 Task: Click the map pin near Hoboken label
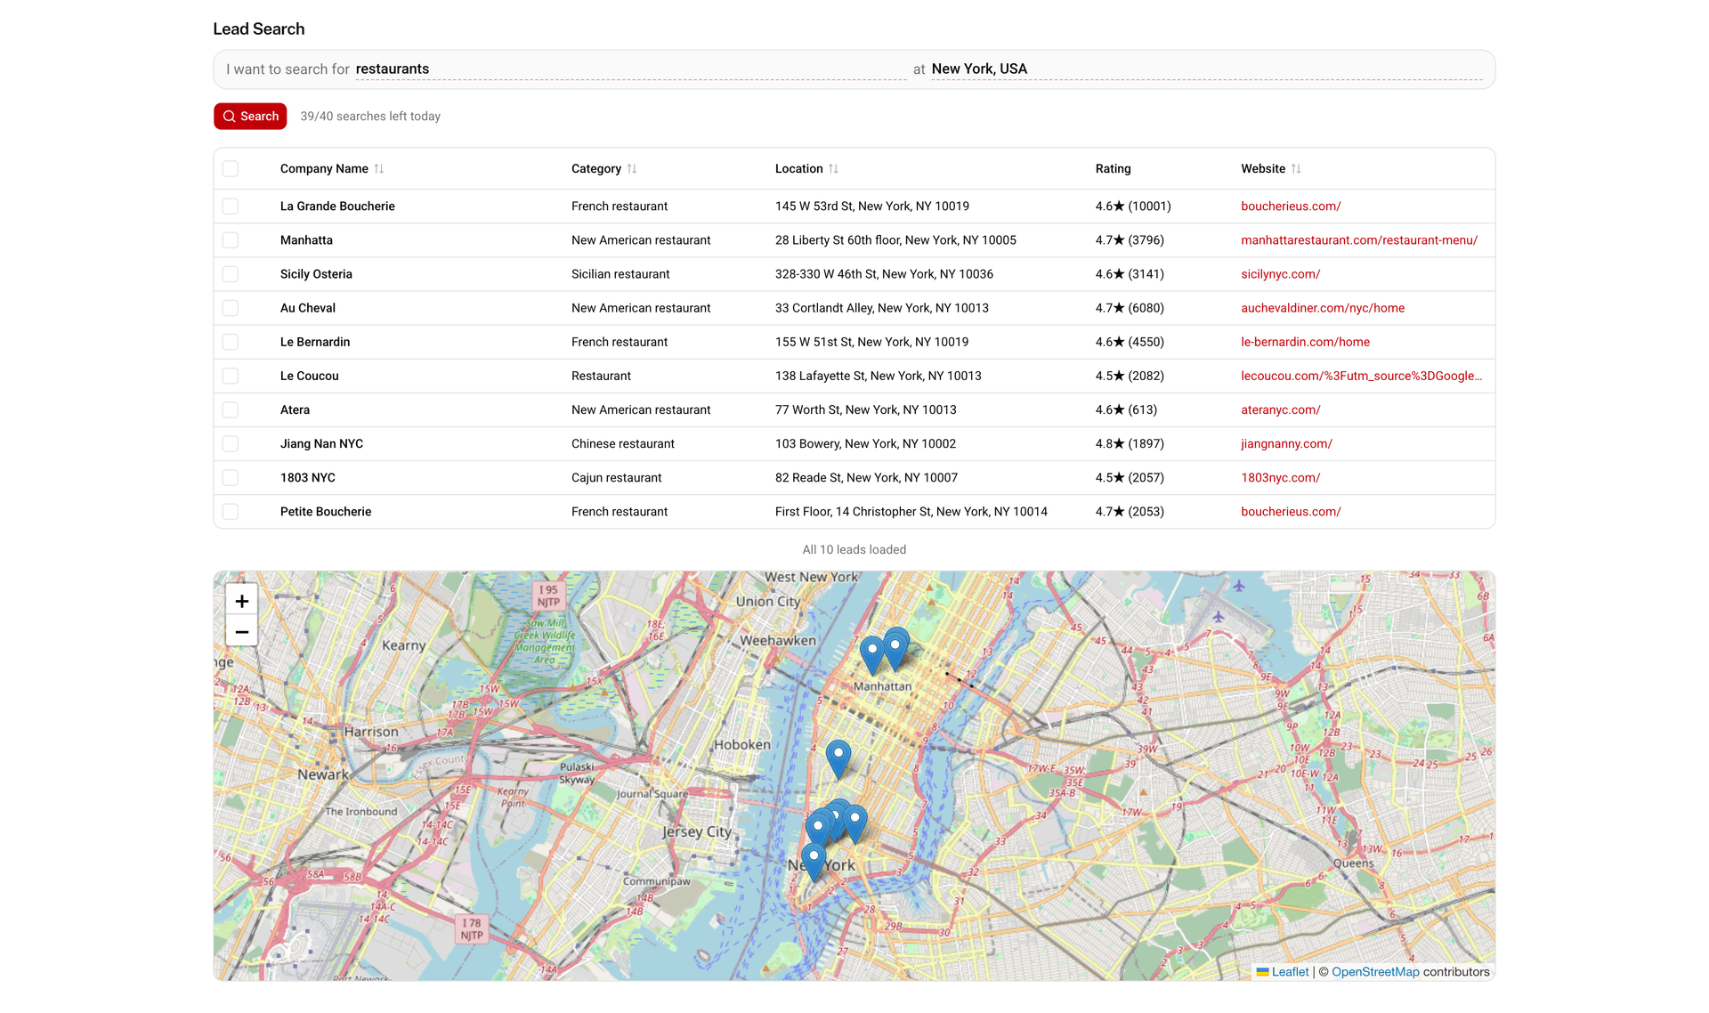[x=838, y=759]
